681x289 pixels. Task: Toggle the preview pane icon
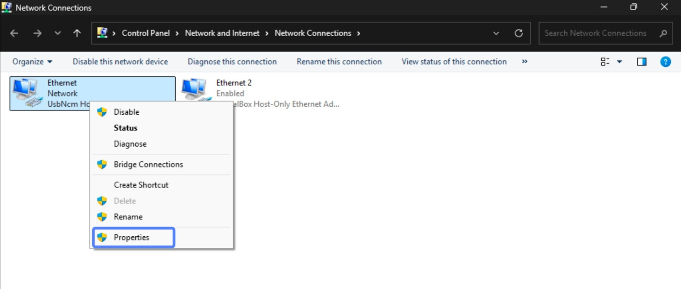coord(641,62)
